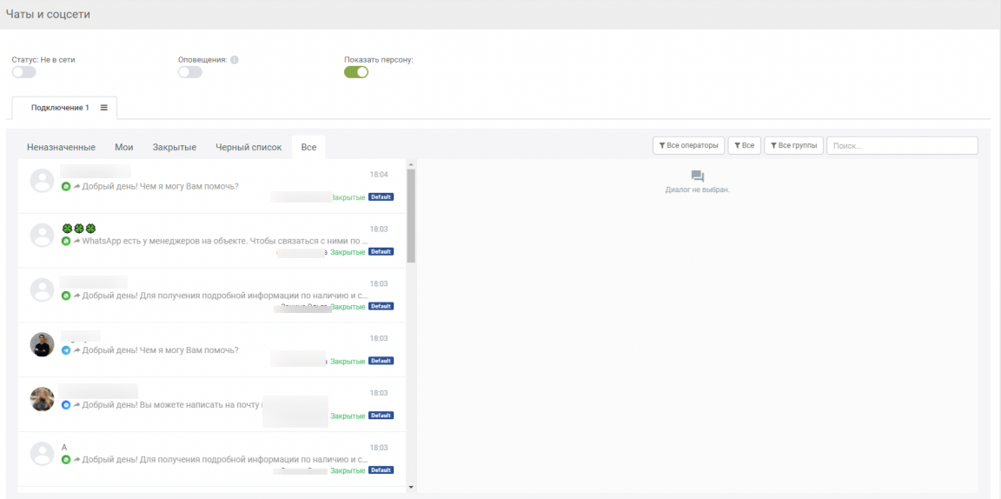Click the default avatar of contact A
Image resolution: width=1001 pixels, height=499 pixels.
tap(43, 453)
